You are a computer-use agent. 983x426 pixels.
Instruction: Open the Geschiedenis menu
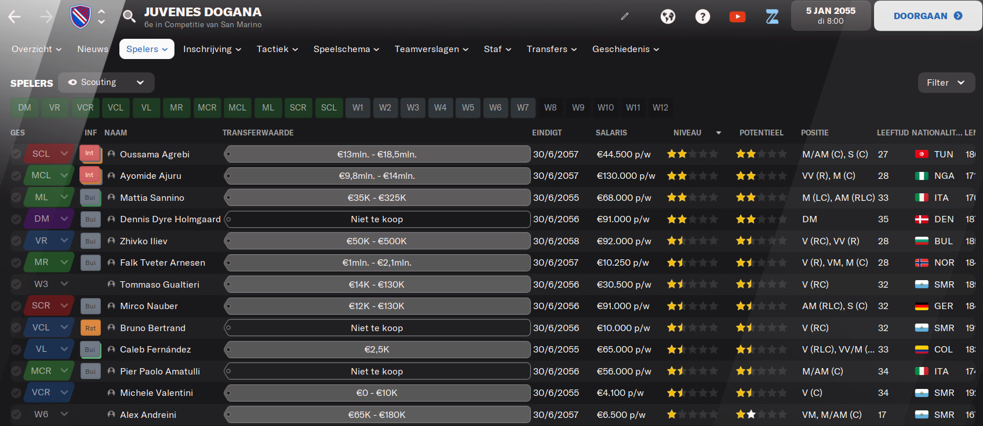pos(625,49)
